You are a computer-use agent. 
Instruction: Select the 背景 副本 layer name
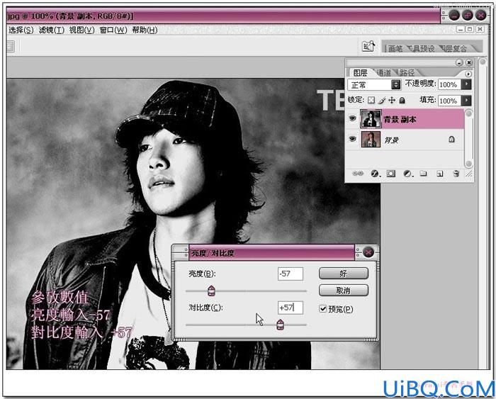coord(400,119)
